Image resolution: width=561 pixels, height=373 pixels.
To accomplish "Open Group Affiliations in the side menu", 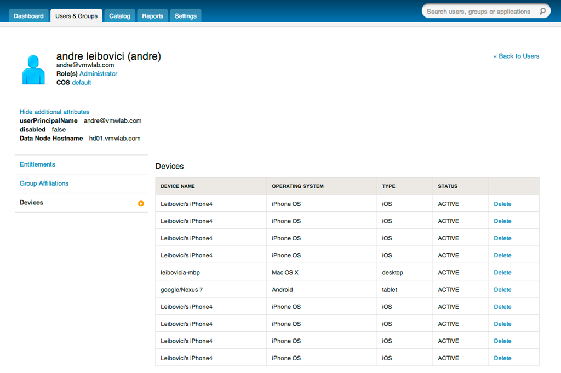I will [x=44, y=183].
